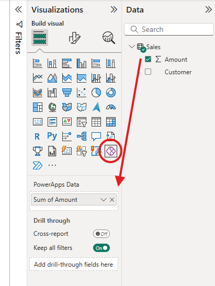
Task: Expand the Filters pane
Action: pyautogui.click(x=18, y=9)
